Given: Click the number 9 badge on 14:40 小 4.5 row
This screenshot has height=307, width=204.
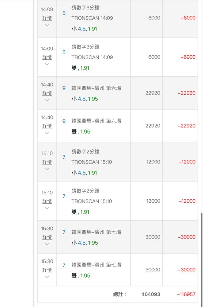Looking at the screenshot, I should pos(64,88).
